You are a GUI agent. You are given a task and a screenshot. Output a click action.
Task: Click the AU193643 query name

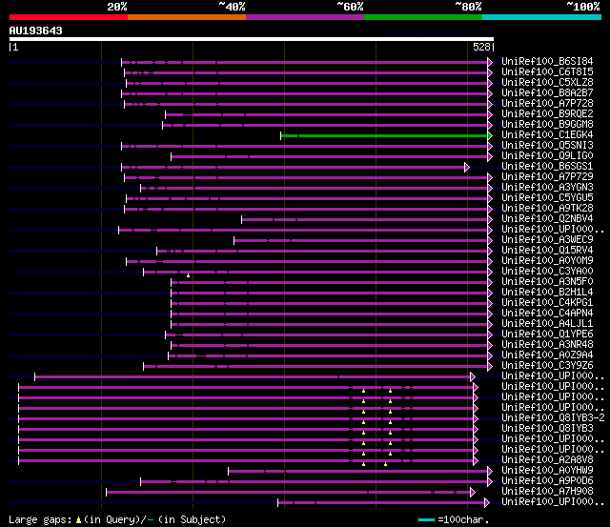point(36,30)
